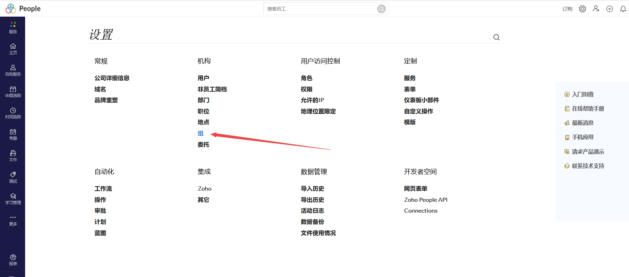This screenshot has width=629, height=277.
Task: Click the settings gear icon in header
Action: 582,9
